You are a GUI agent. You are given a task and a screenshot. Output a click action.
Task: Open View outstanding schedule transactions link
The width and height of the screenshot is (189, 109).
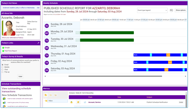16,90
